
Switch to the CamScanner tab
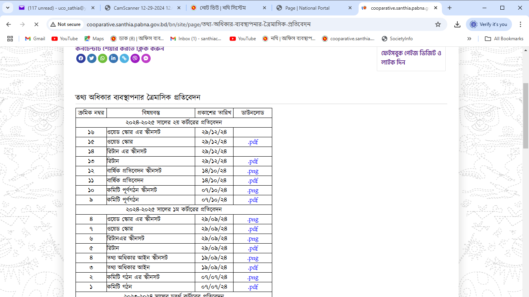click(x=139, y=8)
